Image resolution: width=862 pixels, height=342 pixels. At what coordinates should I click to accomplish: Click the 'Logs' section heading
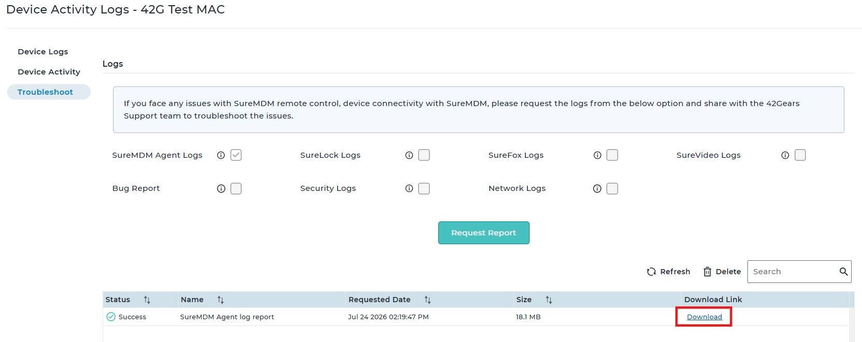point(113,64)
